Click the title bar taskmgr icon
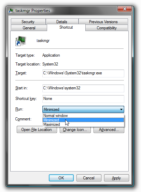The height and width of the screenshot is (192, 141). (11, 11)
